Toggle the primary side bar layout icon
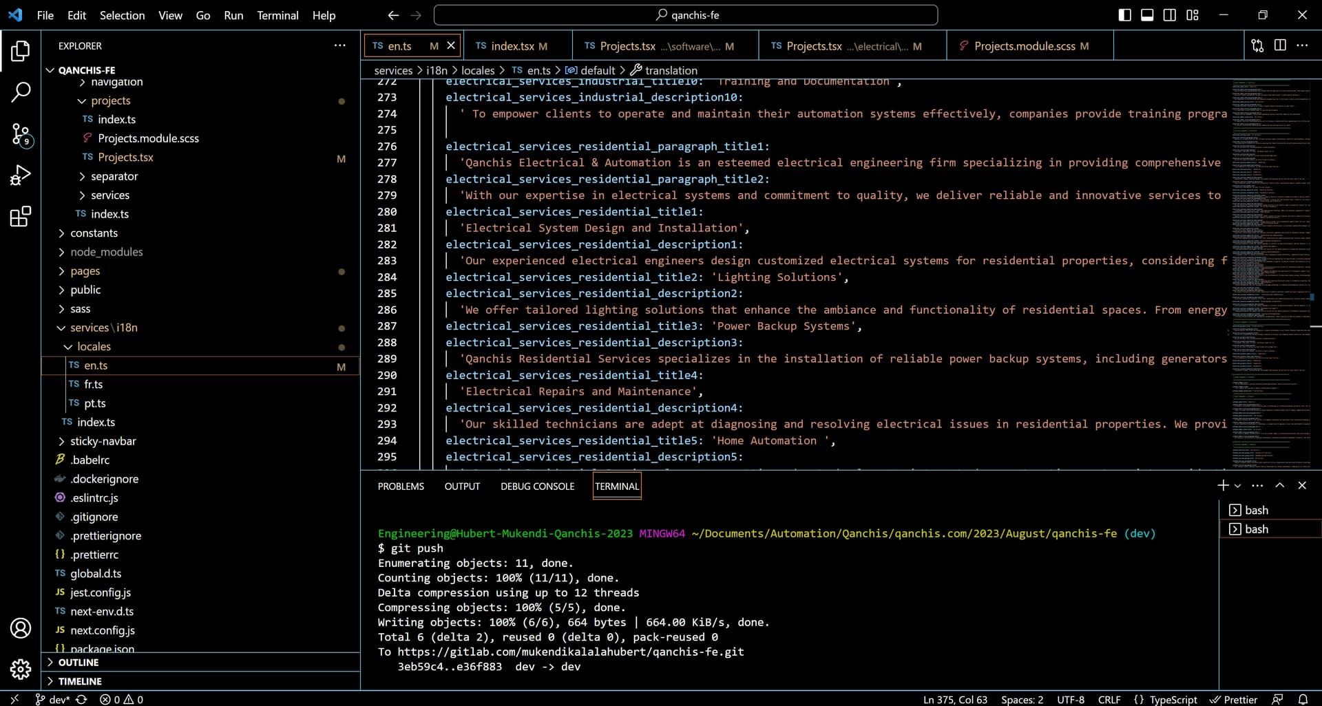Screen dimensions: 1322x706 click(x=1125, y=15)
